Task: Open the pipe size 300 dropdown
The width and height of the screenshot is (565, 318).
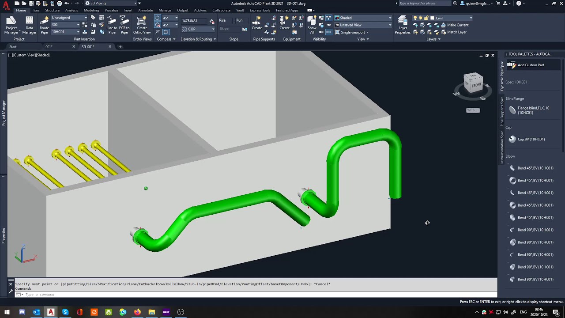Action: tap(66, 25)
